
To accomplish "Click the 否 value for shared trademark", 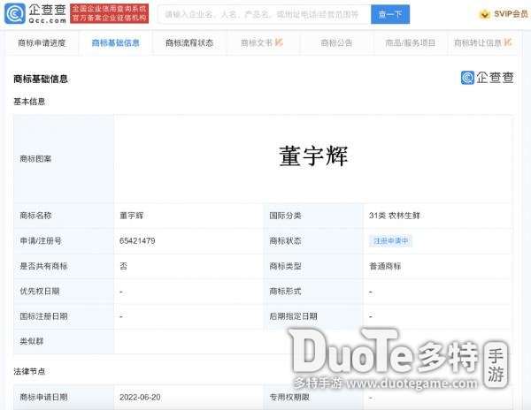I will 124,266.
